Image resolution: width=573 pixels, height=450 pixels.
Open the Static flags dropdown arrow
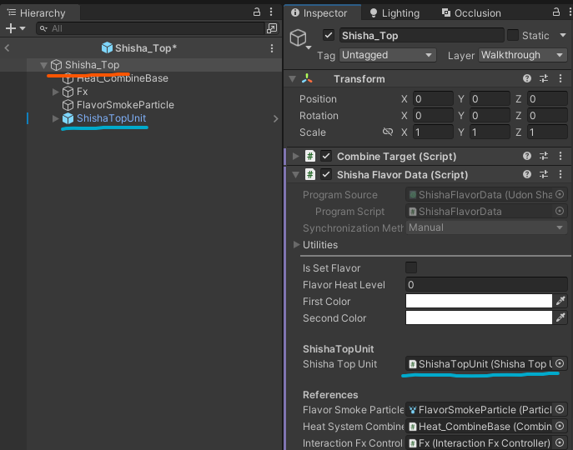(563, 36)
